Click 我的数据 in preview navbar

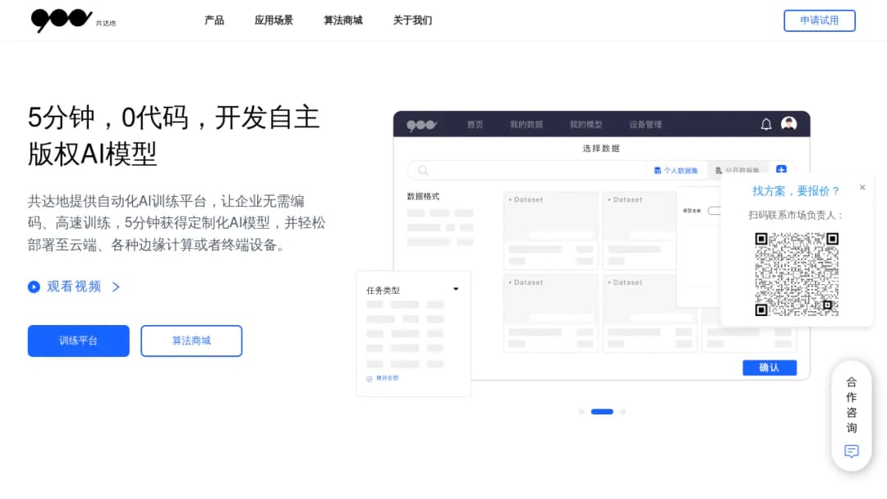pyautogui.click(x=526, y=124)
